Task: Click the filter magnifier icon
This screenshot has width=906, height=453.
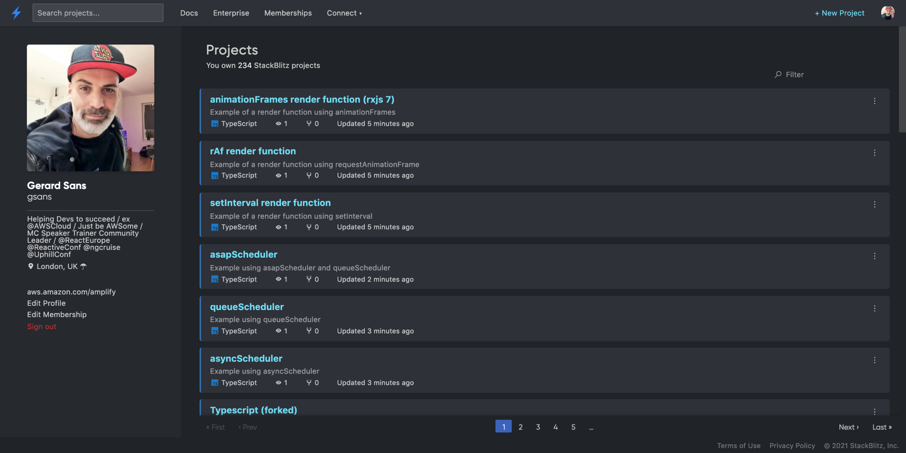Action: [778, 74]
